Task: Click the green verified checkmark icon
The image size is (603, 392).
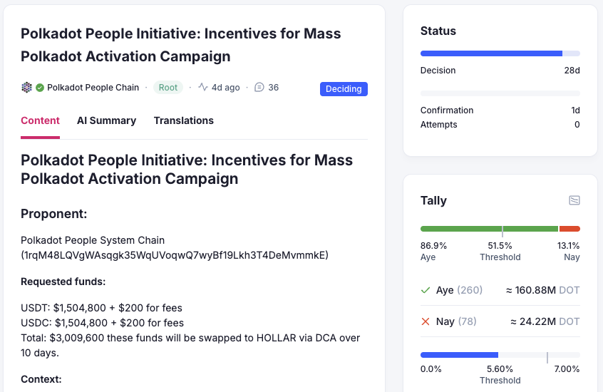Action: [40, 88]
